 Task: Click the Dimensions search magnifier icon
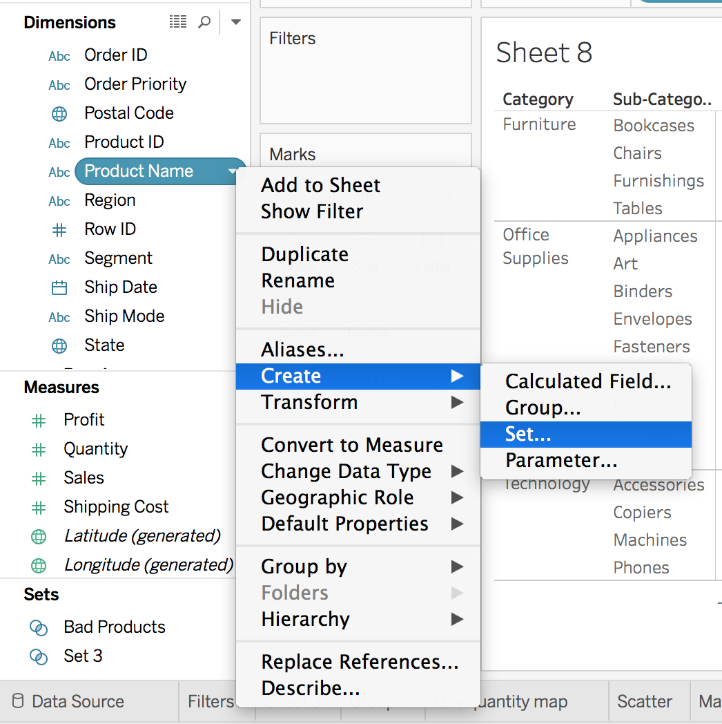(204, 23)
